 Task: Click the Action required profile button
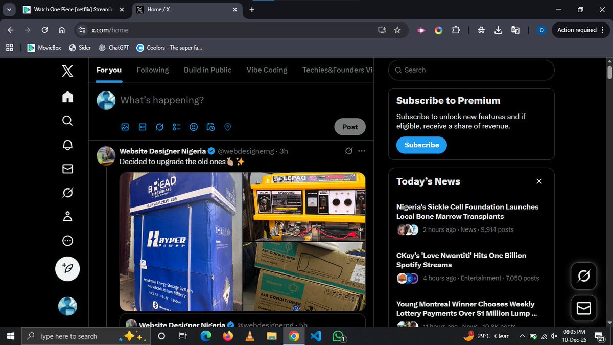pos(577,30)
